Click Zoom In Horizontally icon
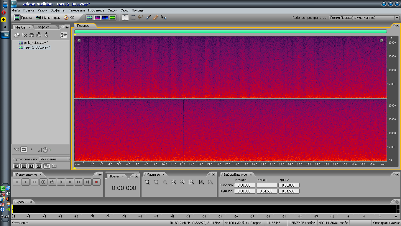This screenshot has height=226, width=401. click(147, 182)
